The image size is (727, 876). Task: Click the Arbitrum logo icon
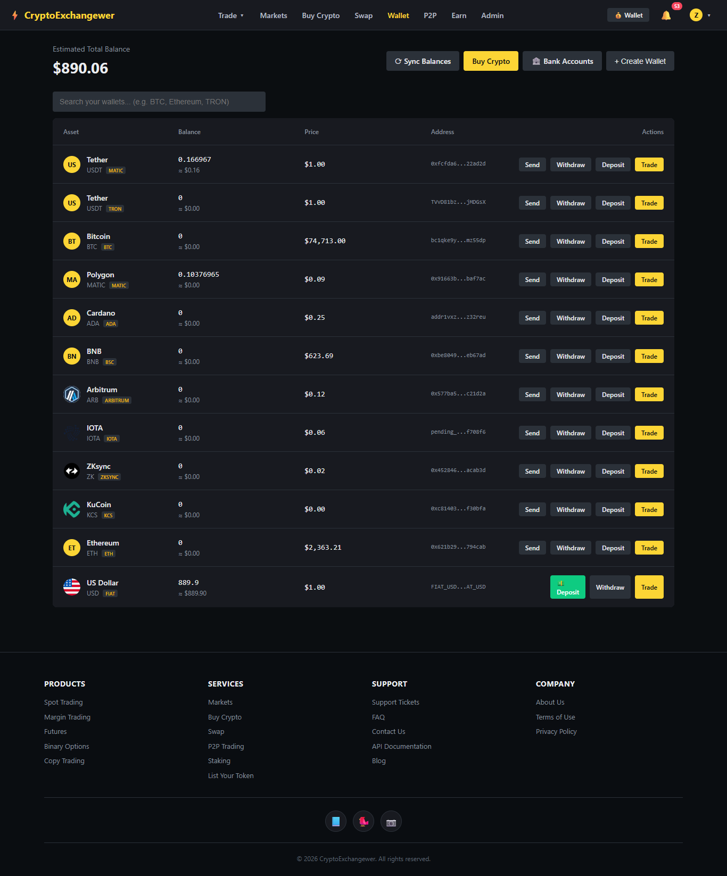pos(72,394)
